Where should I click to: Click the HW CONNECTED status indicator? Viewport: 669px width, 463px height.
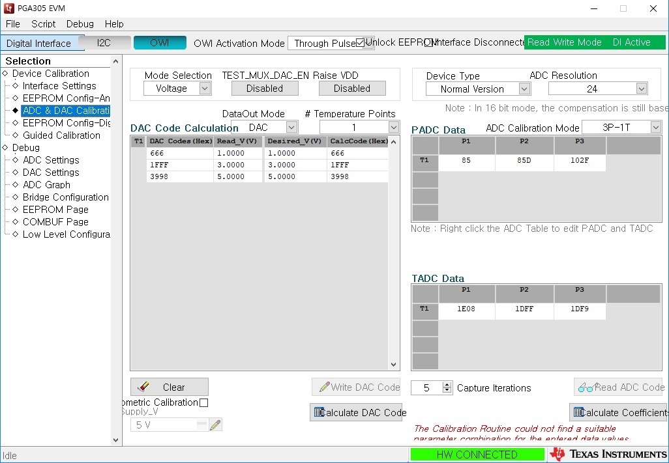[x=477, y=455]
